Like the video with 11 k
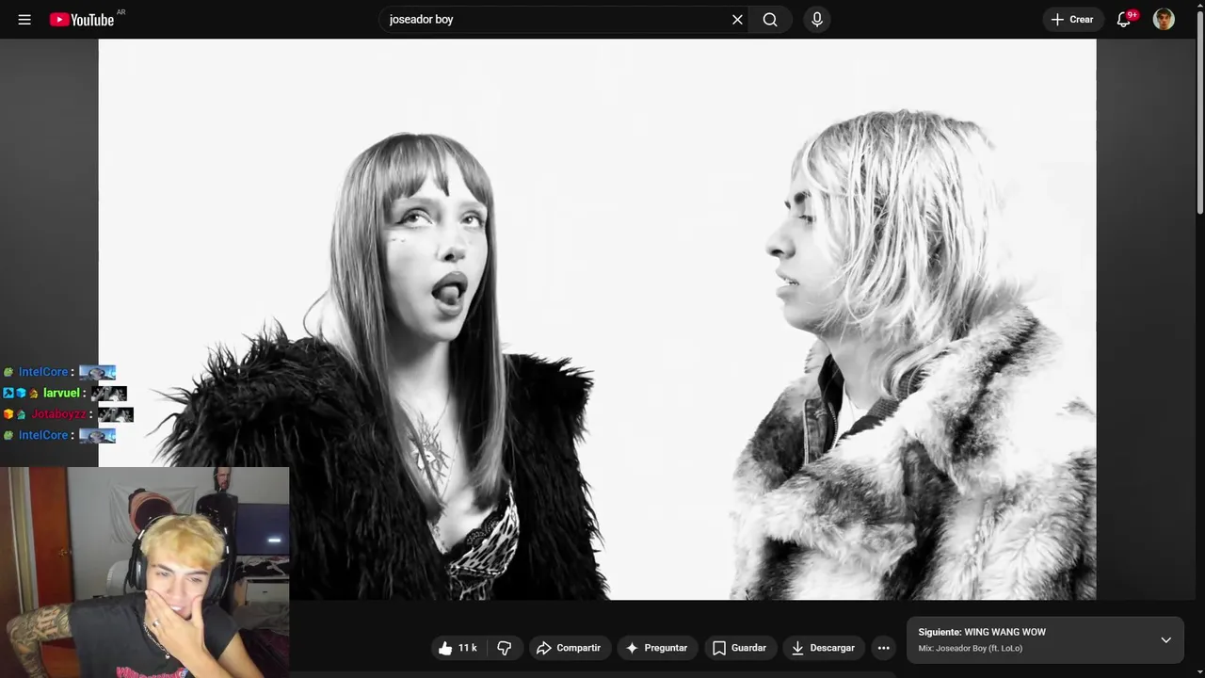This screenshot has height=678, width=1205. pyautogui.click(x=458, y=648)
